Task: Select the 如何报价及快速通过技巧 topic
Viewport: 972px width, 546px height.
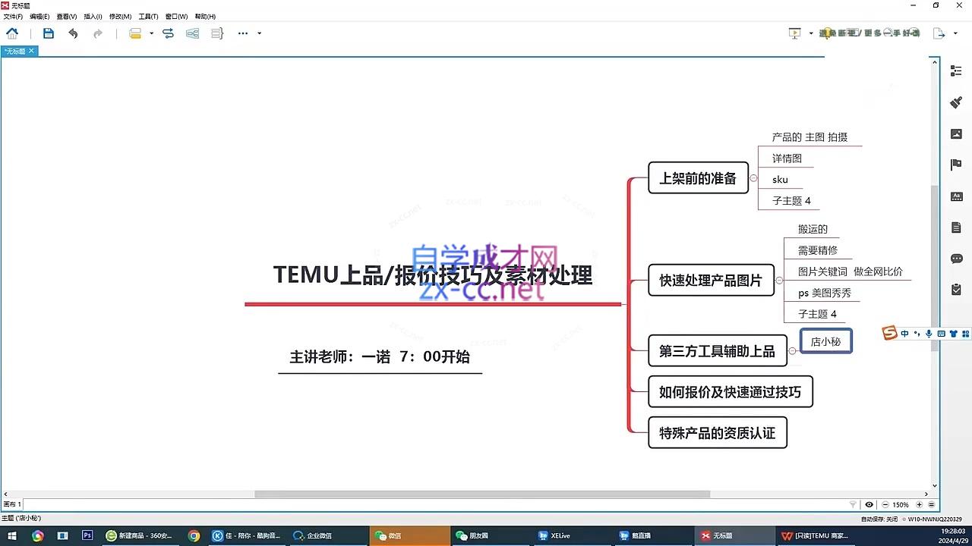Action: pyautogui.click(x=730, y=392)
